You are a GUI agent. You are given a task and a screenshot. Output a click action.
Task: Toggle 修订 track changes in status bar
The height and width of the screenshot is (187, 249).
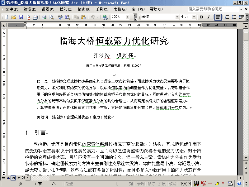151,184
